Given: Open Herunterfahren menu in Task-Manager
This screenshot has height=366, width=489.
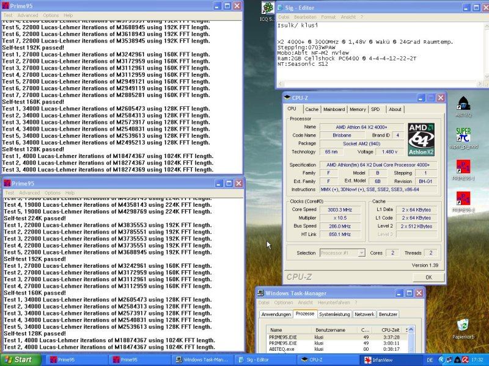Looking at the screenshot, I should 334,303.
